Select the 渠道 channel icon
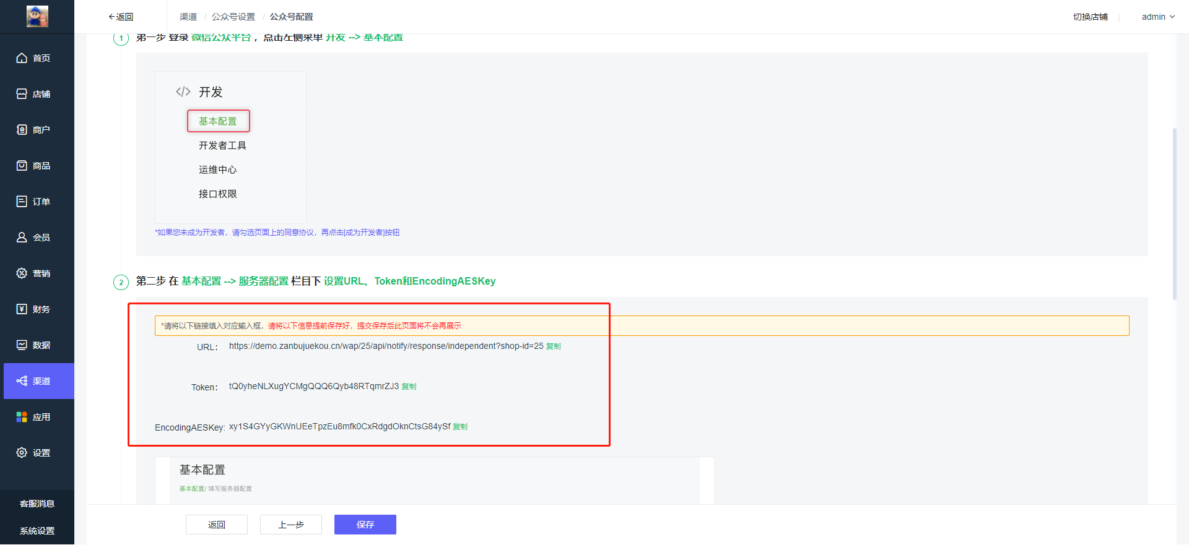This screenshot has height=545, width=1189. click(x=22, y=381)
